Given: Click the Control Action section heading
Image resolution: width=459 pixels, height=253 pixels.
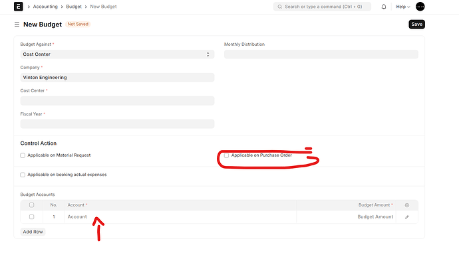Looking at the screenshot, I should pyautogui.click(x=39, y=143).
